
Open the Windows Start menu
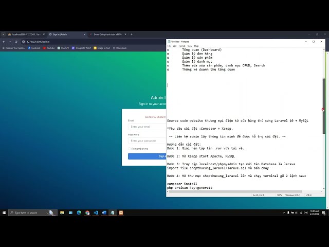[x=4, y=213]
